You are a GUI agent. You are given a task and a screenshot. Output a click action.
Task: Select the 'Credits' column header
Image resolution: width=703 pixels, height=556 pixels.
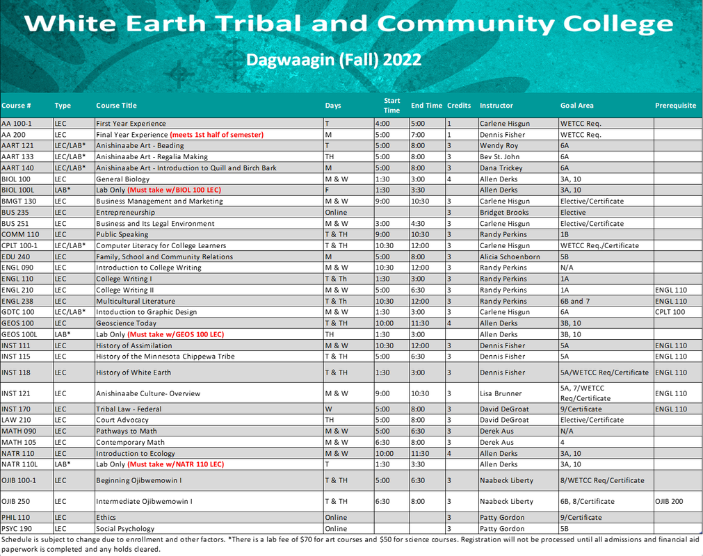(459, 106)
